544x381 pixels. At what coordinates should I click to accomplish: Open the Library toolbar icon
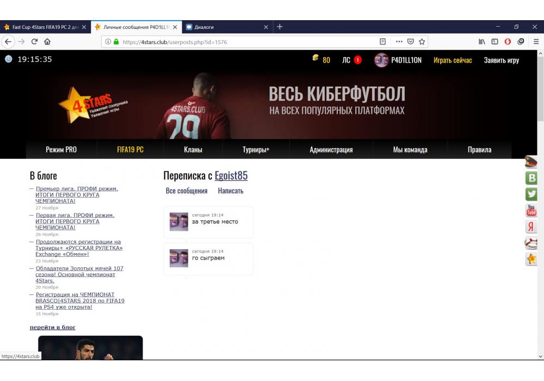482,42
